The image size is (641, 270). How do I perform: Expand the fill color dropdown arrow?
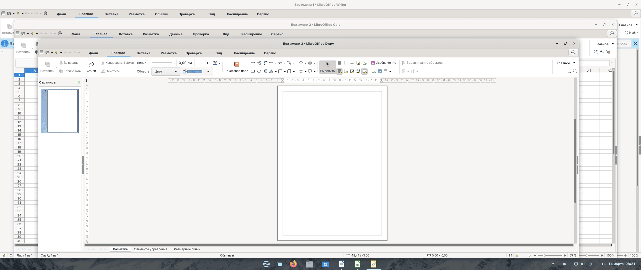[208, 71]
